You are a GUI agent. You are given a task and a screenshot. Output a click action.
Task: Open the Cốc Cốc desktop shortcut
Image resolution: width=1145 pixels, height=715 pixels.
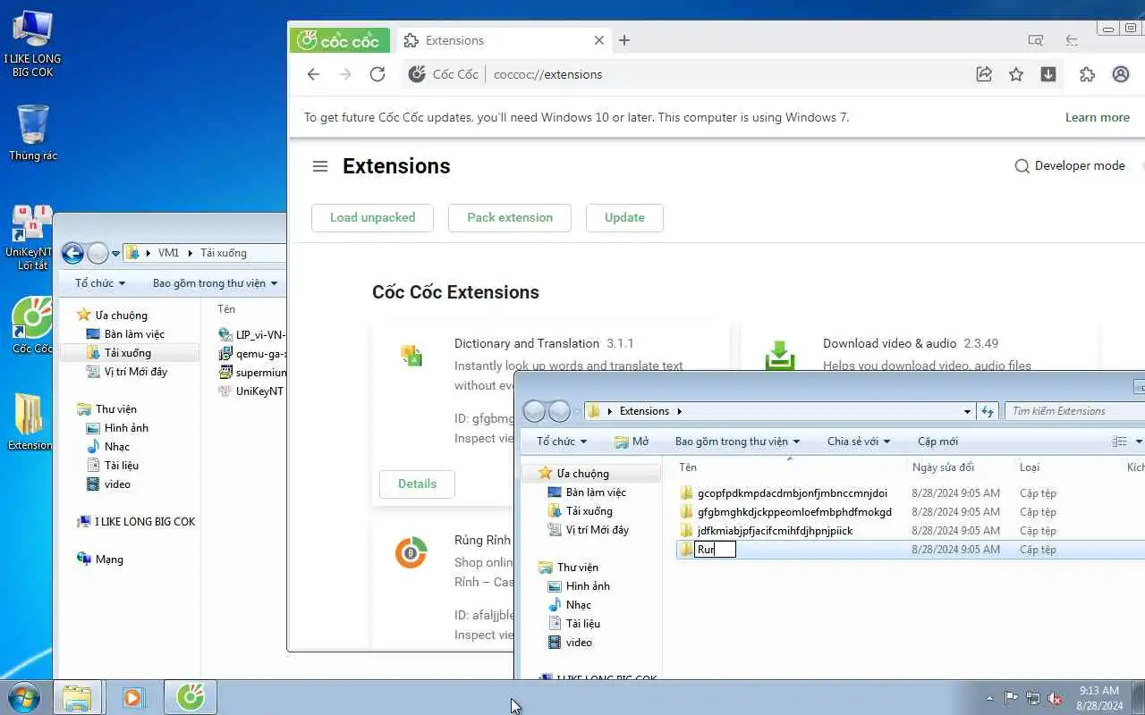[32, 325]
